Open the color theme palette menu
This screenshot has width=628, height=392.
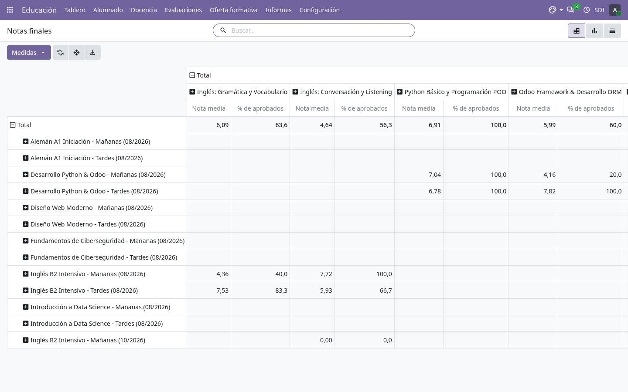click(556, 10)
